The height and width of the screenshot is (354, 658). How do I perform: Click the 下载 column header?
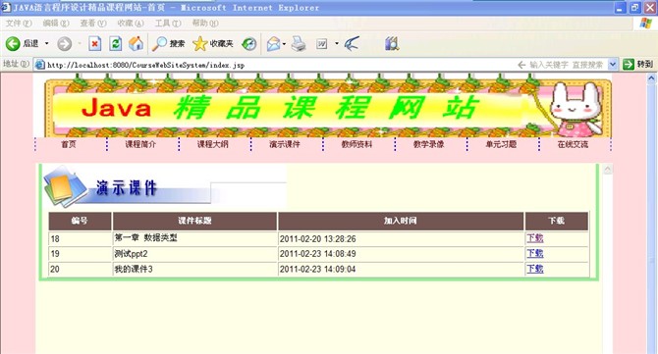pyautogui.click(x=557, y=221)
